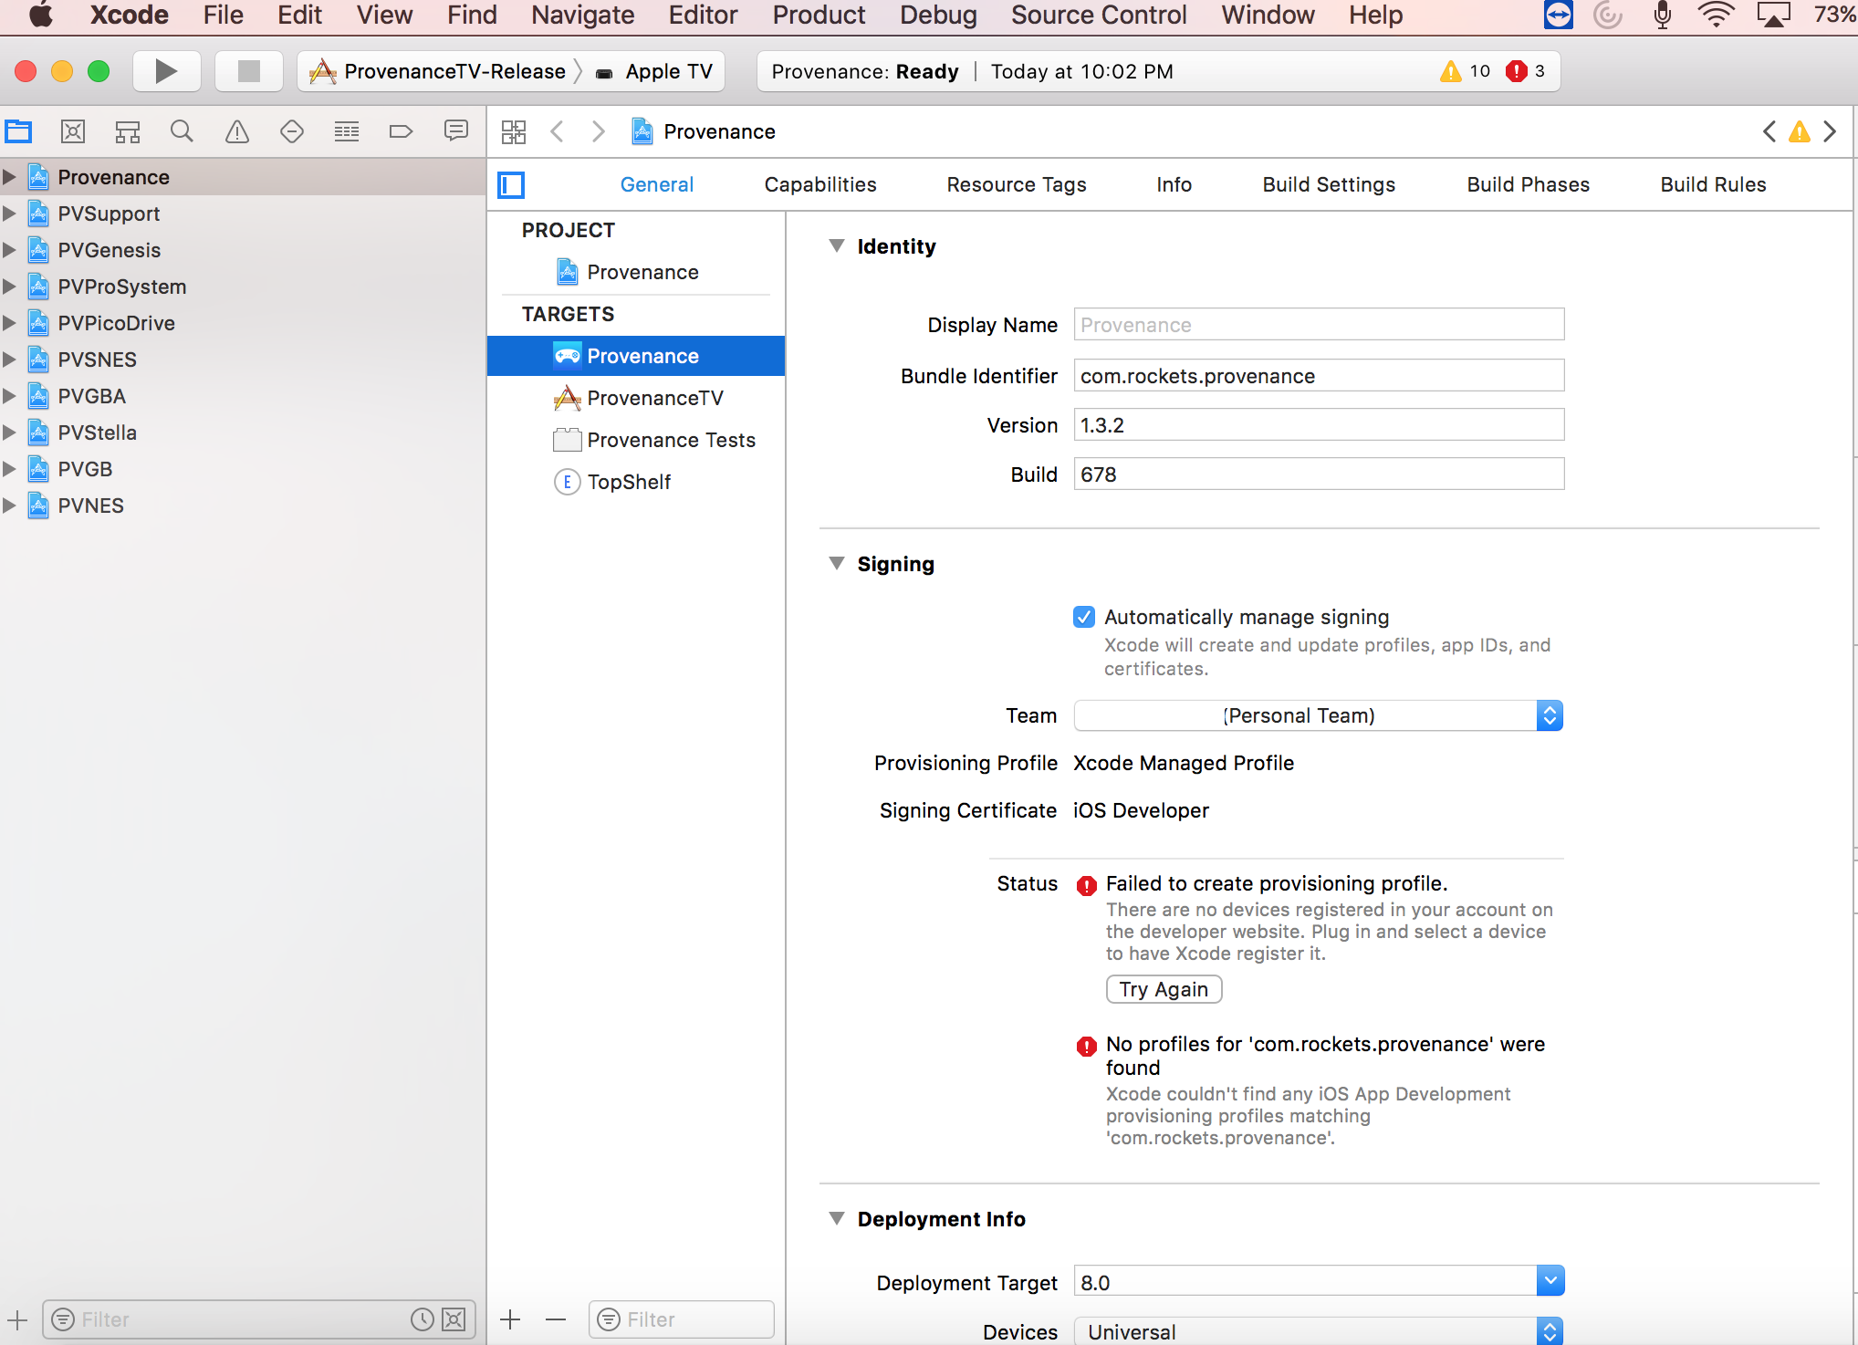The image size is (1858, 1345).
Task: Open the Deployment Target dropdown
Action: point(1550,1281)
